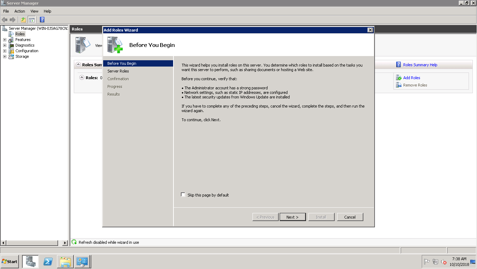Open the Help menu
477x269 pixels.
(x=48, y=11)
